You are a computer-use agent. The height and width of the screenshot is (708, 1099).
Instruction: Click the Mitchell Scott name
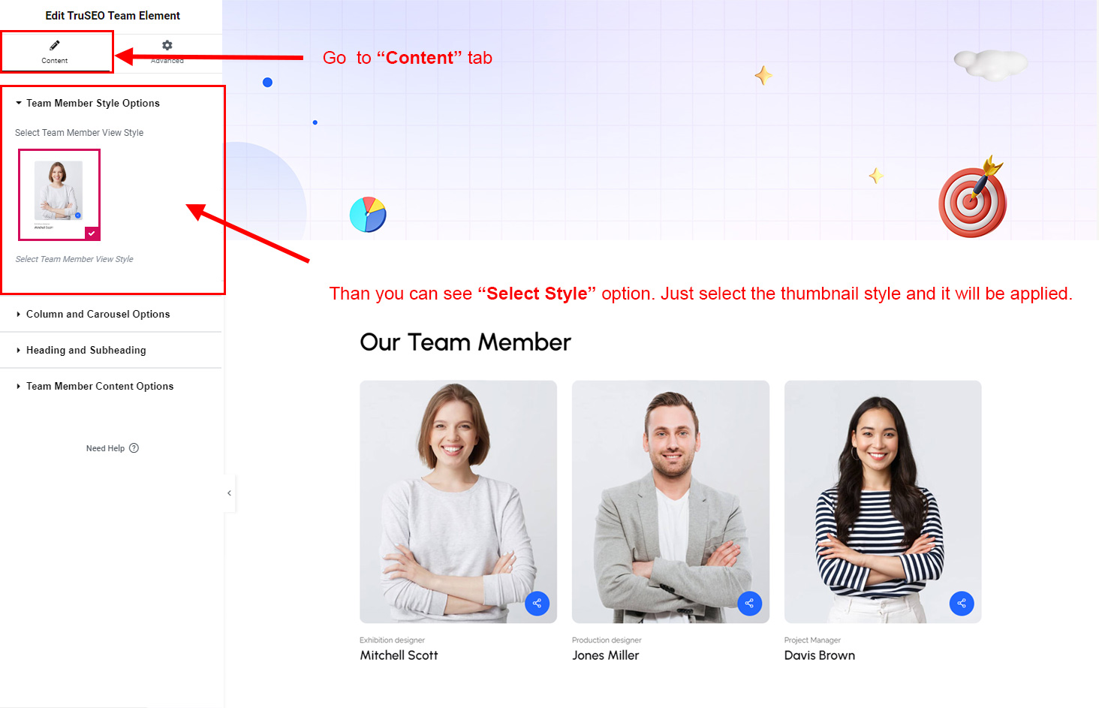point(399,655)
